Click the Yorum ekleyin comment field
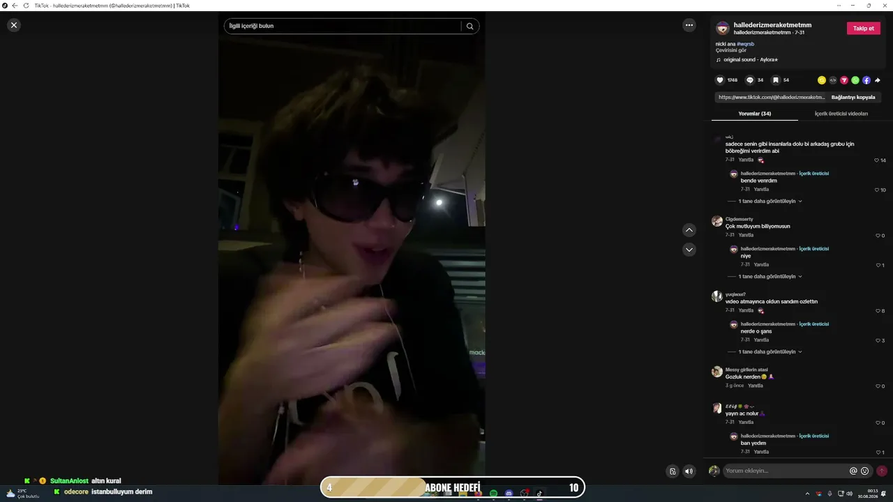Viewport: 893px width, 502px height. pyautogui.click(x=785, y=471)
